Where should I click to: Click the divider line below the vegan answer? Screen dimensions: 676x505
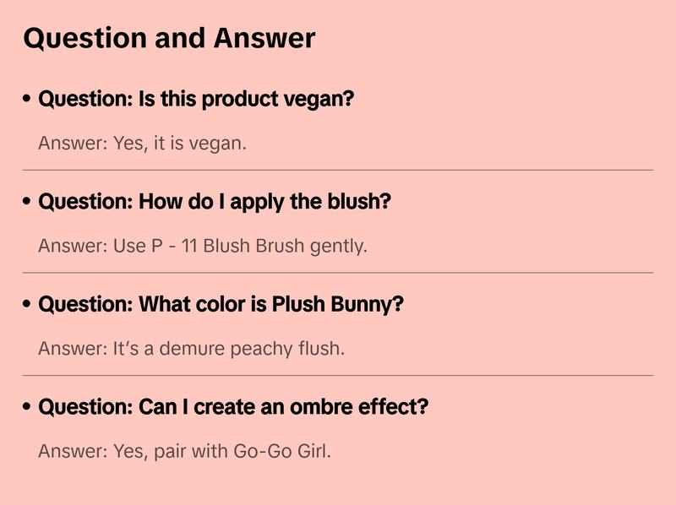(338, 170)
